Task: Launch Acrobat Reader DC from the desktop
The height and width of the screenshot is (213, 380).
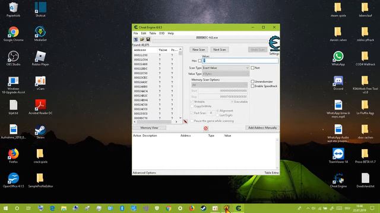Action: (40, 107)
